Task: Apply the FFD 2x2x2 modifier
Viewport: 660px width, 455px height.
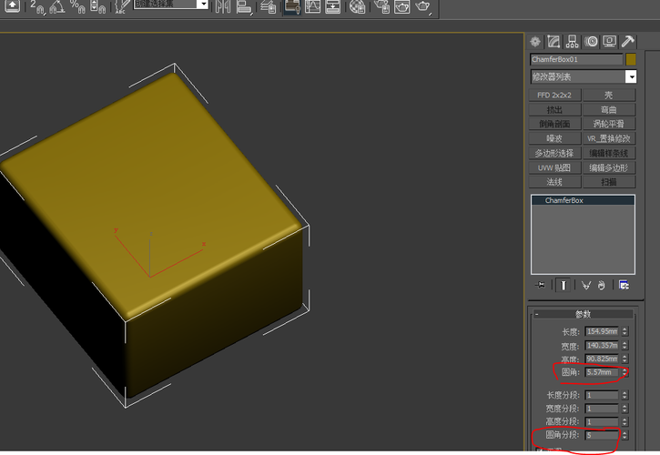Action: [x=554, y=96]
